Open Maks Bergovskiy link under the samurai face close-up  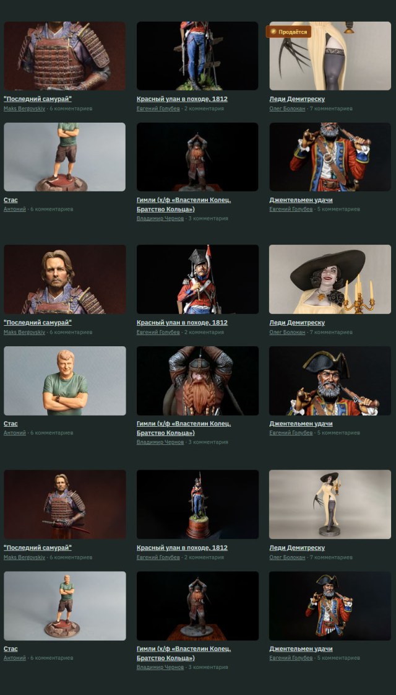[24, 332]
